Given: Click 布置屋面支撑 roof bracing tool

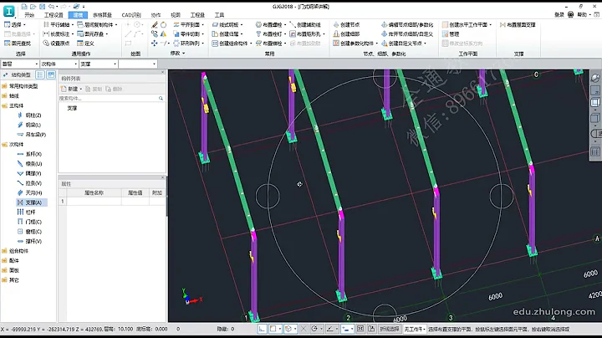Looking at the screenshot, I should (518, 24).
